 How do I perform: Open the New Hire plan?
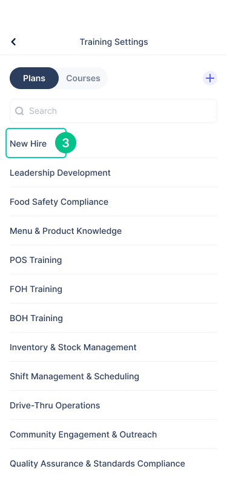114,144
